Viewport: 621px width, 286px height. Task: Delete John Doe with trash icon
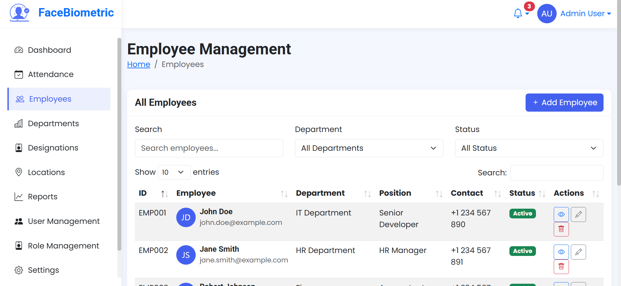561,229
